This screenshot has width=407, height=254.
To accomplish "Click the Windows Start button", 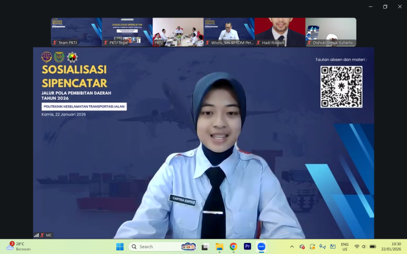I will pyautogui.click(x=120, y=246).
